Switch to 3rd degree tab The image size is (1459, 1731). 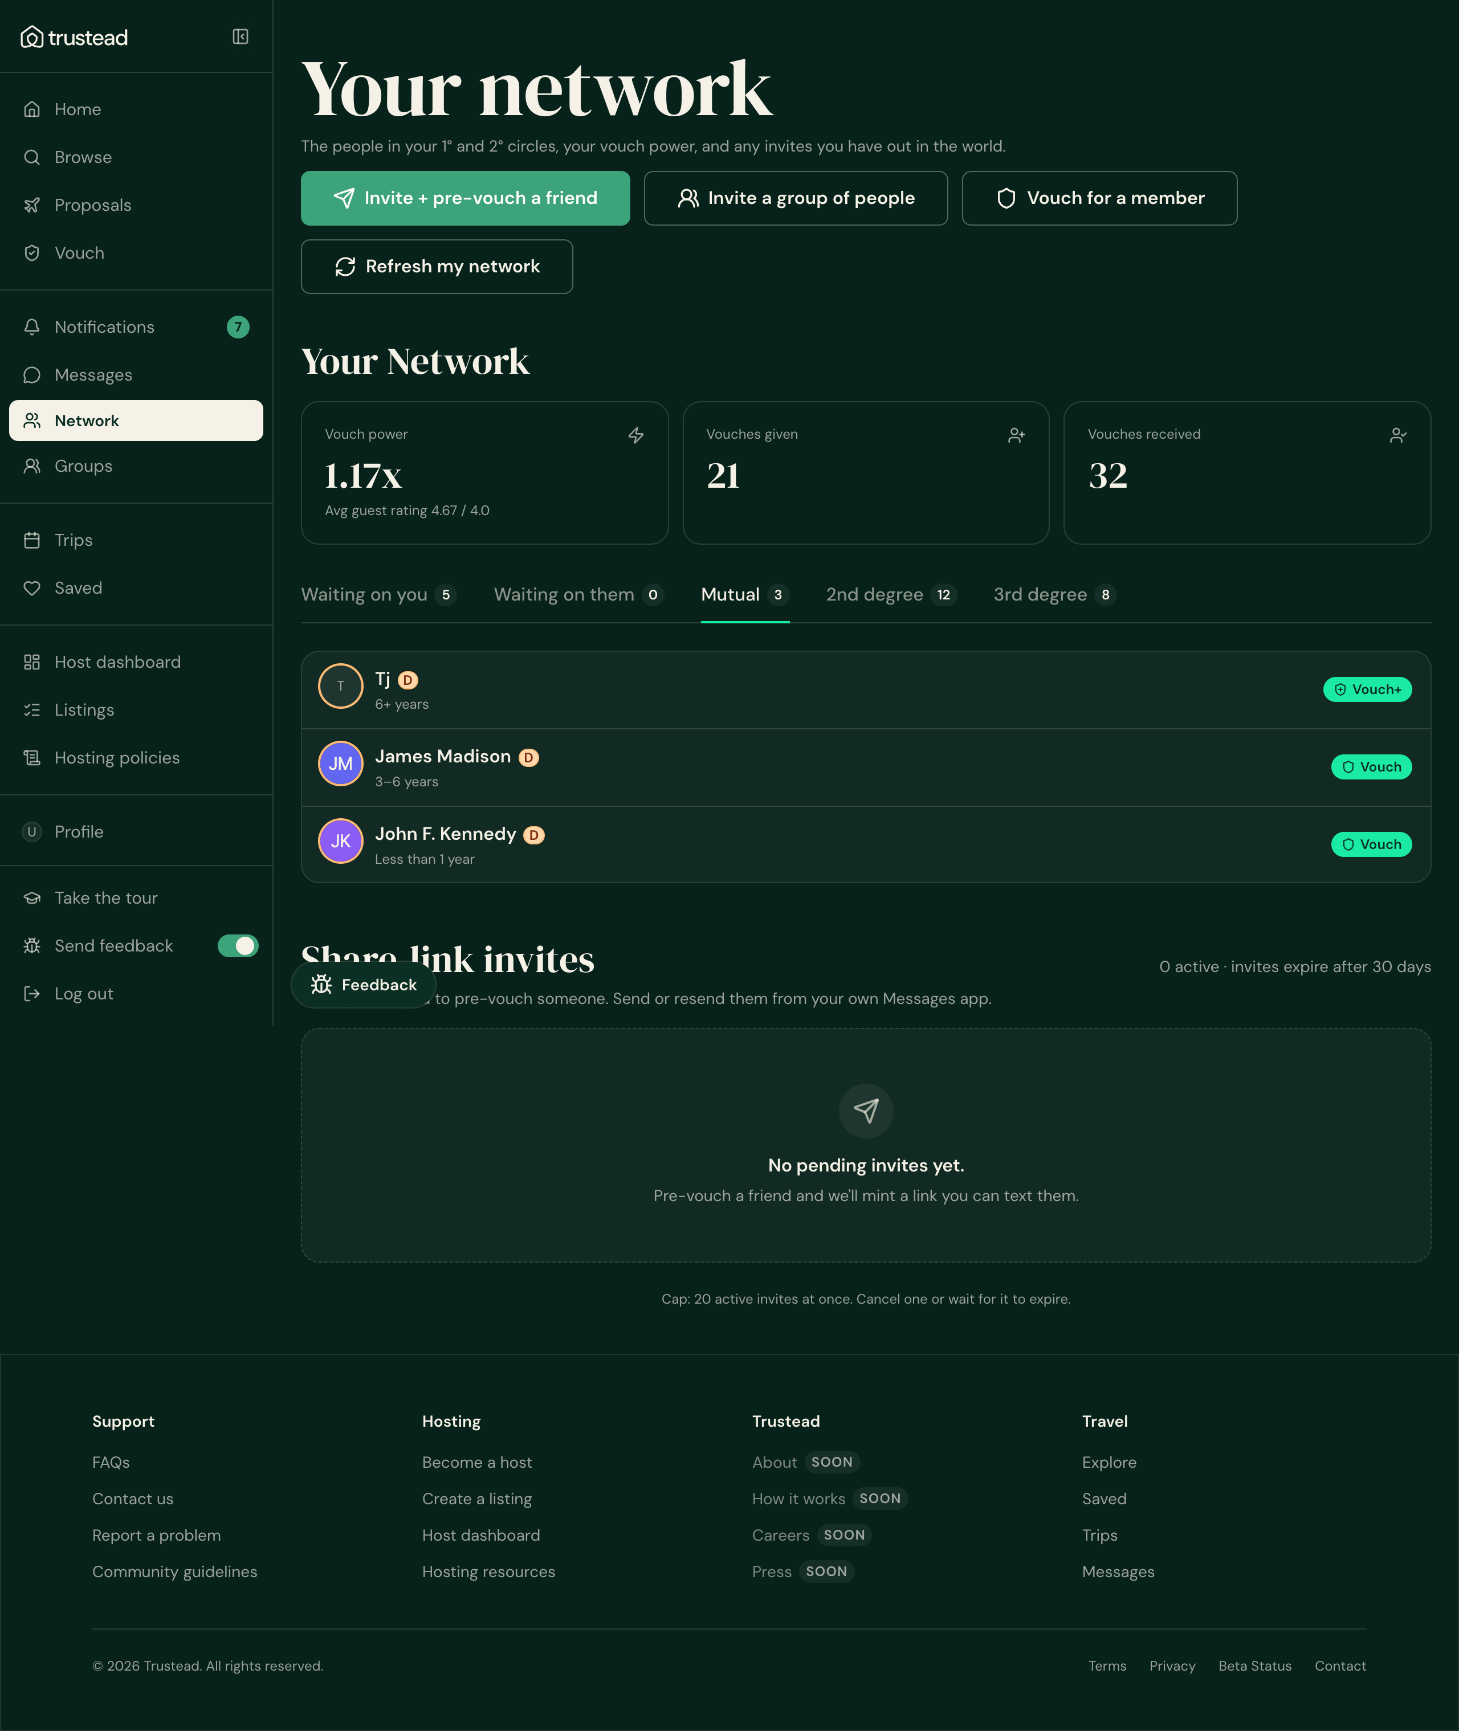1054,595
